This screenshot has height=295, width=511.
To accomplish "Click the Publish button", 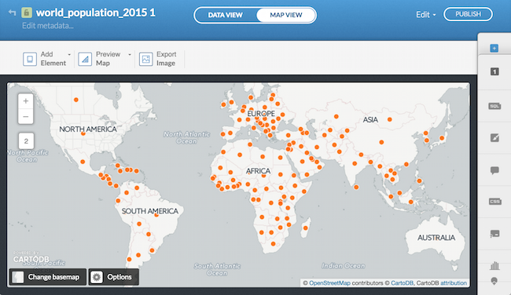I will click(x=468, y=14).
